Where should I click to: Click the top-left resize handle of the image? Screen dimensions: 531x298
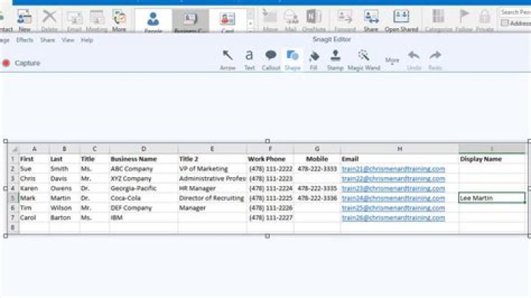tap(5, 141)
